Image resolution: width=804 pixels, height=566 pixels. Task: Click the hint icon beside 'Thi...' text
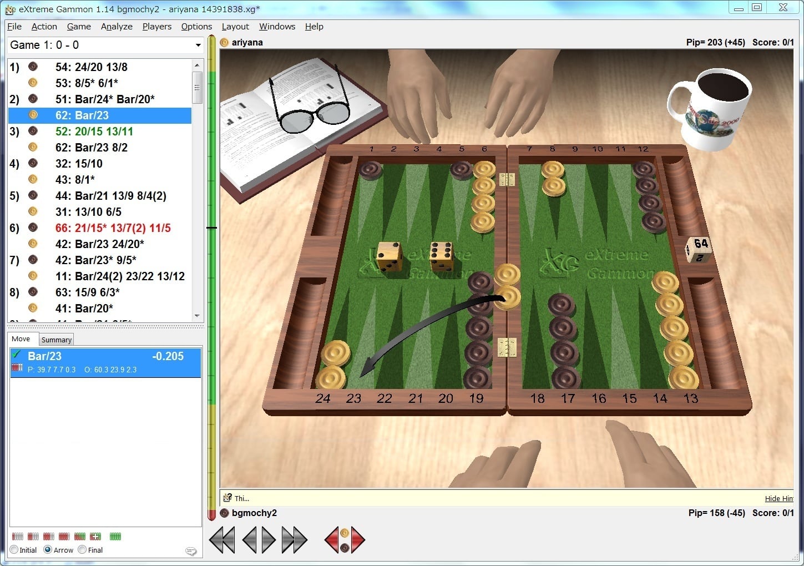pyautogui.click(x=227, y=498)
